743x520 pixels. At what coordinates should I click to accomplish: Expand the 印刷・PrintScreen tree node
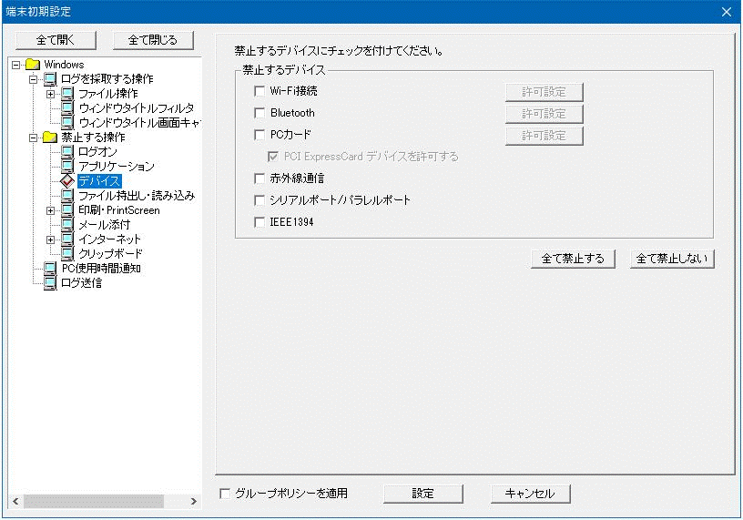[51, 210]
